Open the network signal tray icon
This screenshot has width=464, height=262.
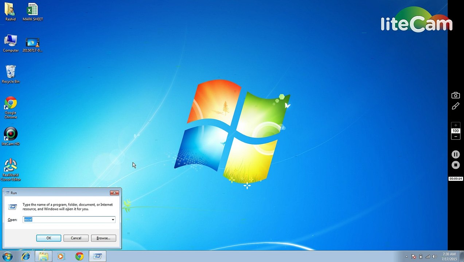tap(428, 257)
